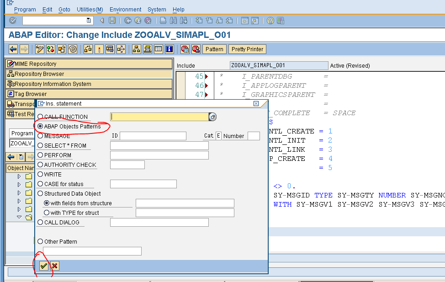
Task: Open the Utilities menu
Action: tap(90, 9)
